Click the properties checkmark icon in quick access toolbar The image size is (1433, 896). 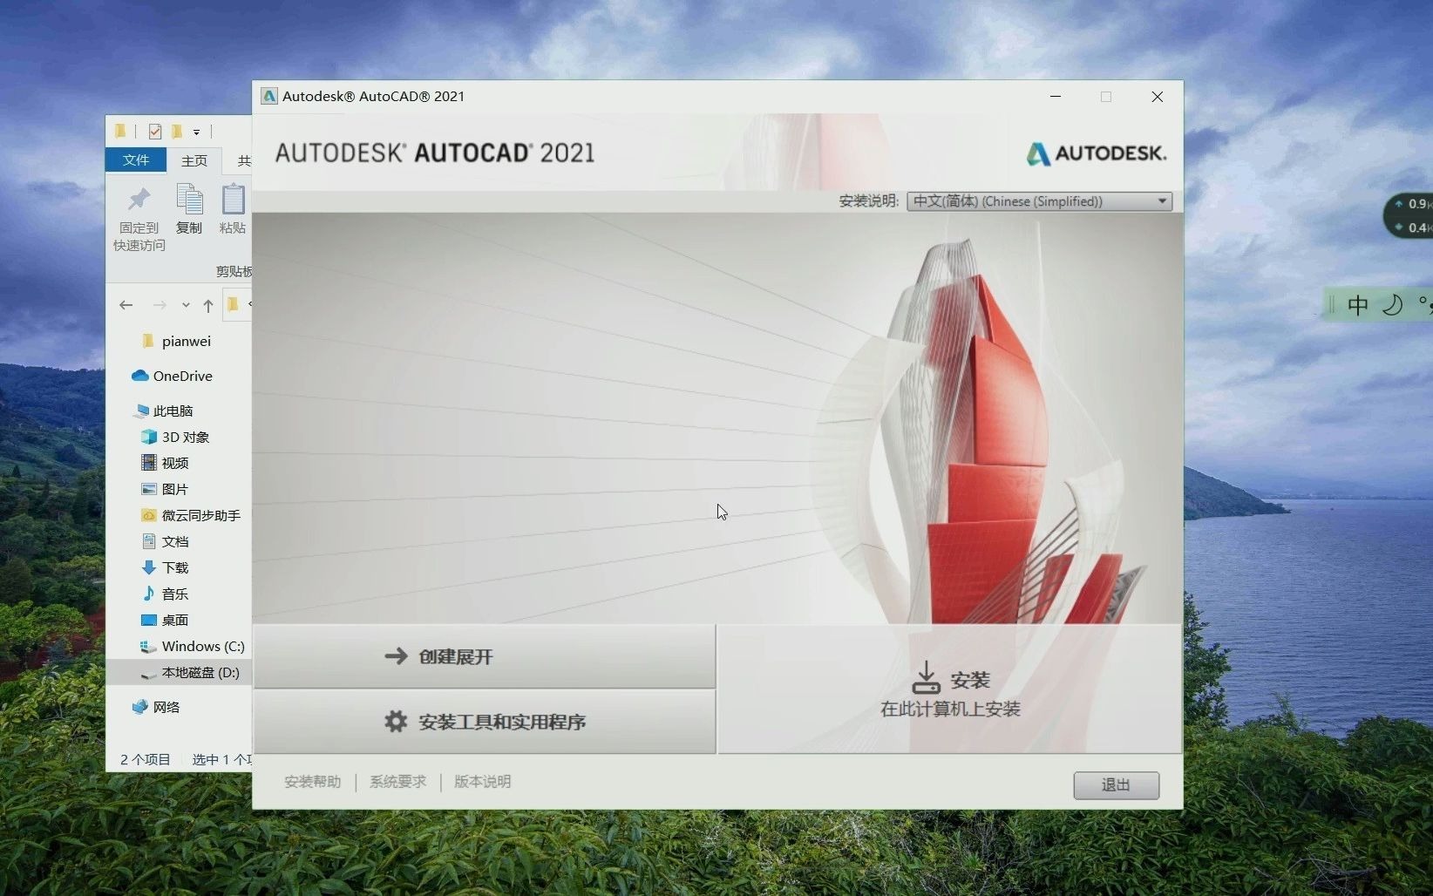click(x=155, y=132)
